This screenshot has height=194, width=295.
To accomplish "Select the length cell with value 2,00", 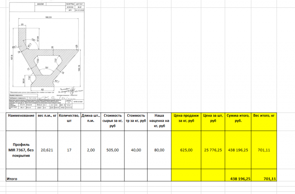I will tap(91, 150).
